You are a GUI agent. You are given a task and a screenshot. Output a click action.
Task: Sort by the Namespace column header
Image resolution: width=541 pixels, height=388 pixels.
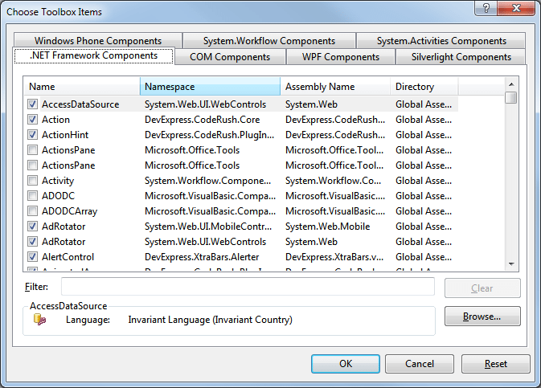coord(210,86)
